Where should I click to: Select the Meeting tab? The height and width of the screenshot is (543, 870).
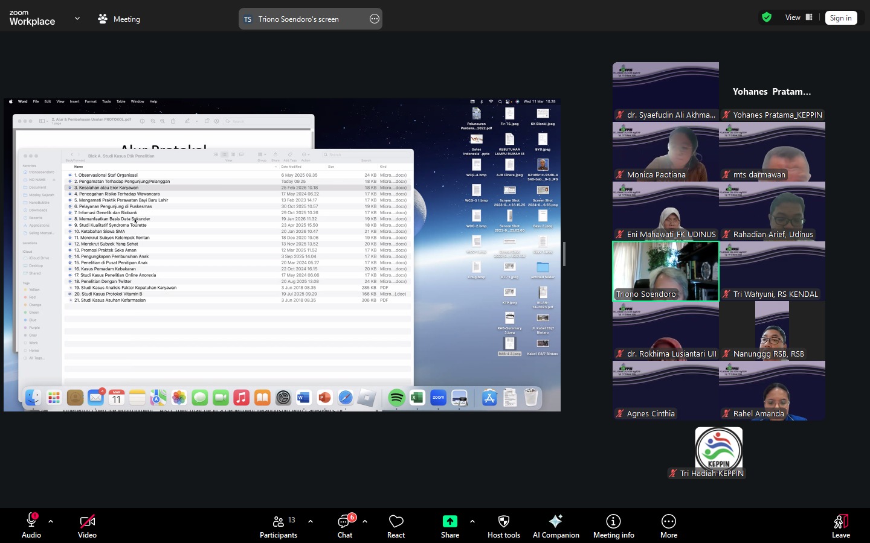[119, 19]
